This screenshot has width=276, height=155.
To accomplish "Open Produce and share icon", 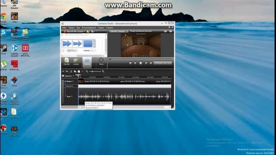I will point(92,31).
